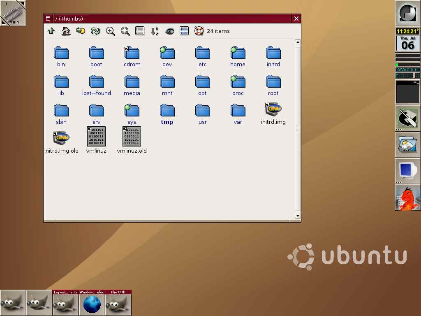The width and height of the screenshot is (421, 316).
Task: Click the Main workspace clip icon
Action: click(x=13, y=13)
